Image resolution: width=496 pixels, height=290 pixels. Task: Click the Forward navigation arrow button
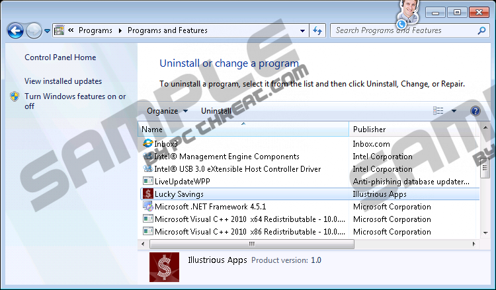point(34,30)
